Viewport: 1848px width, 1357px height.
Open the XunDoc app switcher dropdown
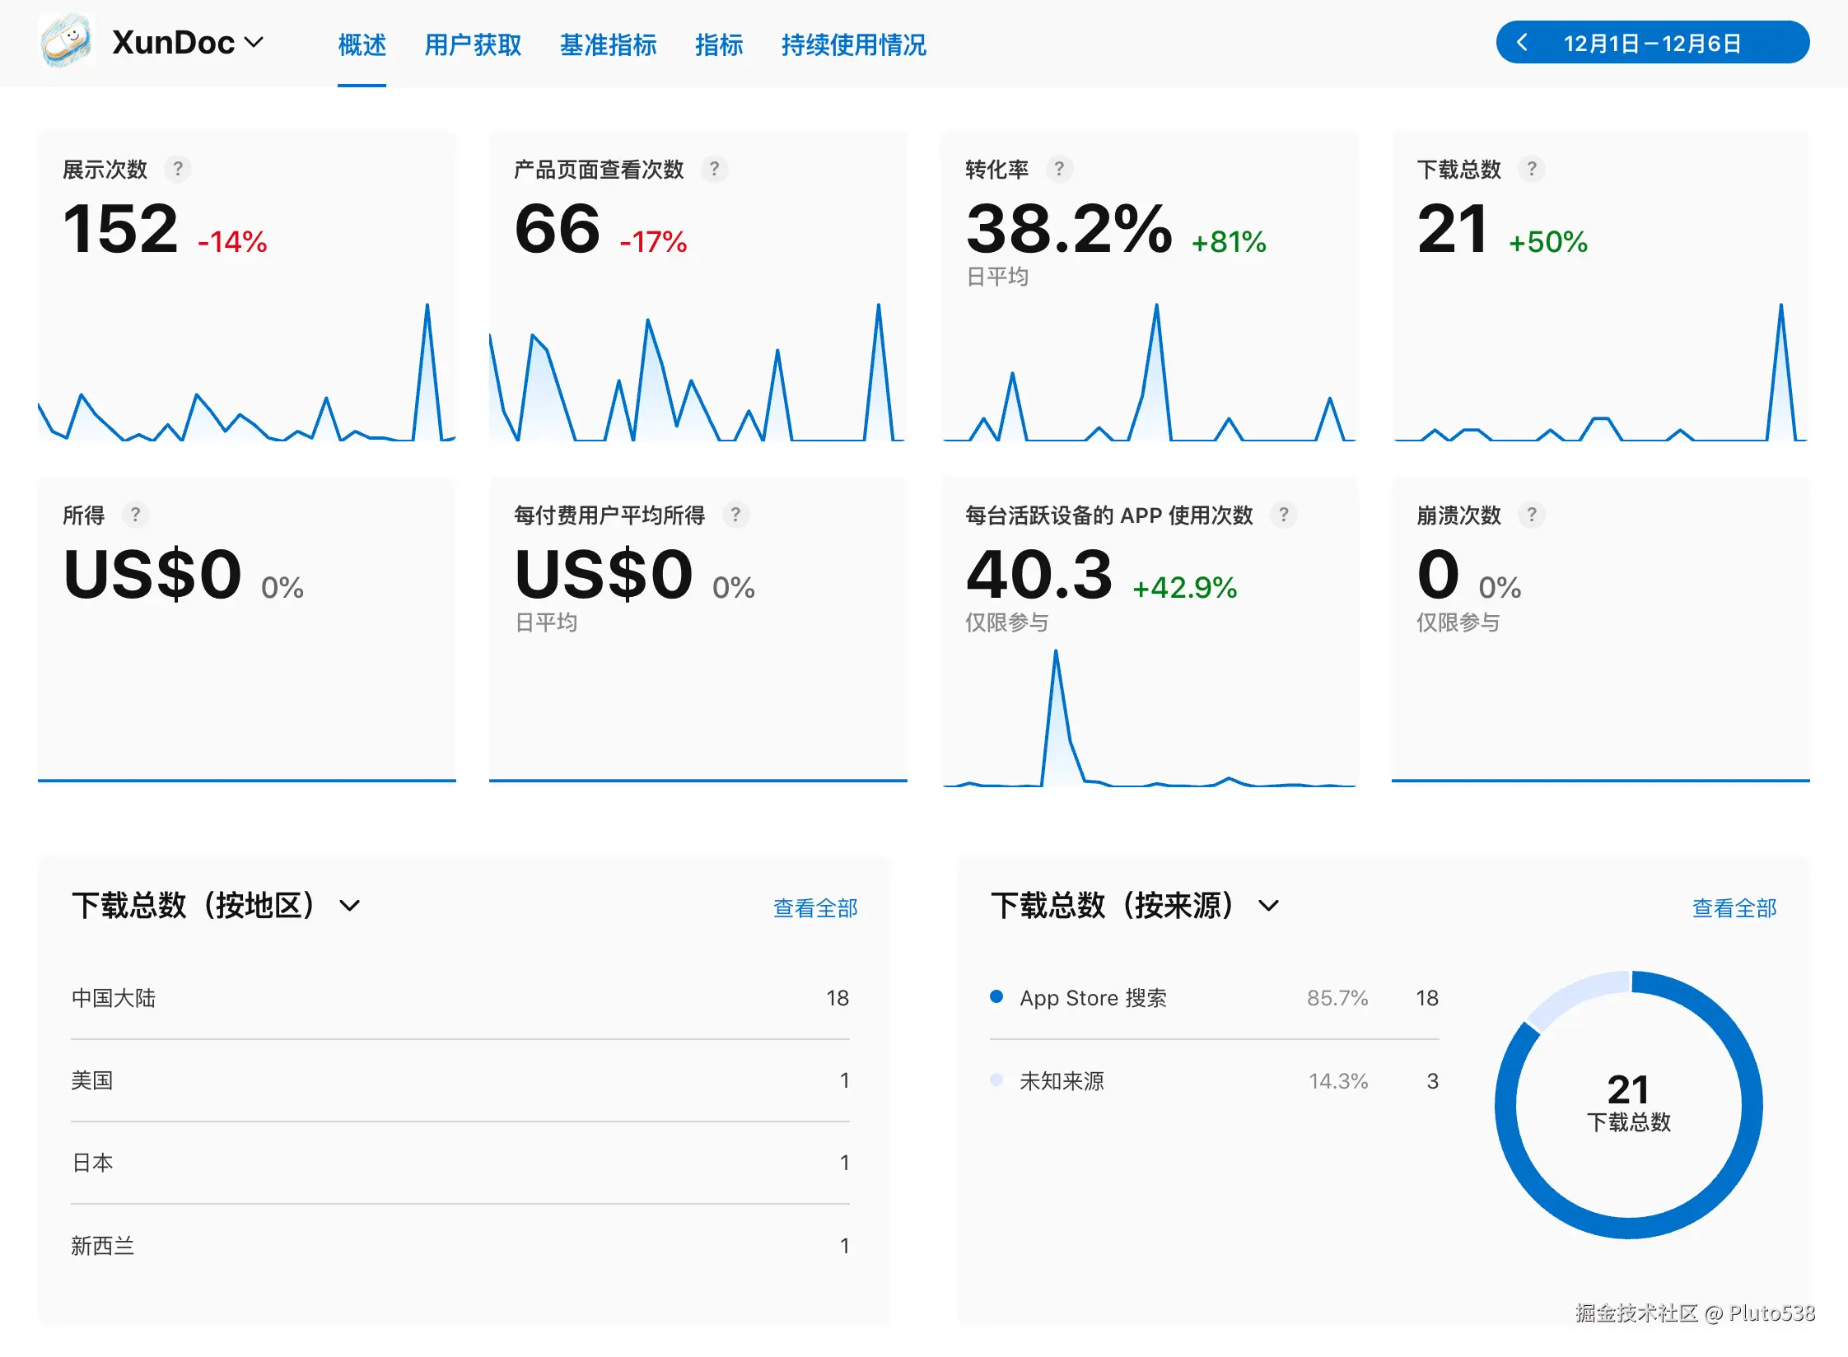coord(254,42)
